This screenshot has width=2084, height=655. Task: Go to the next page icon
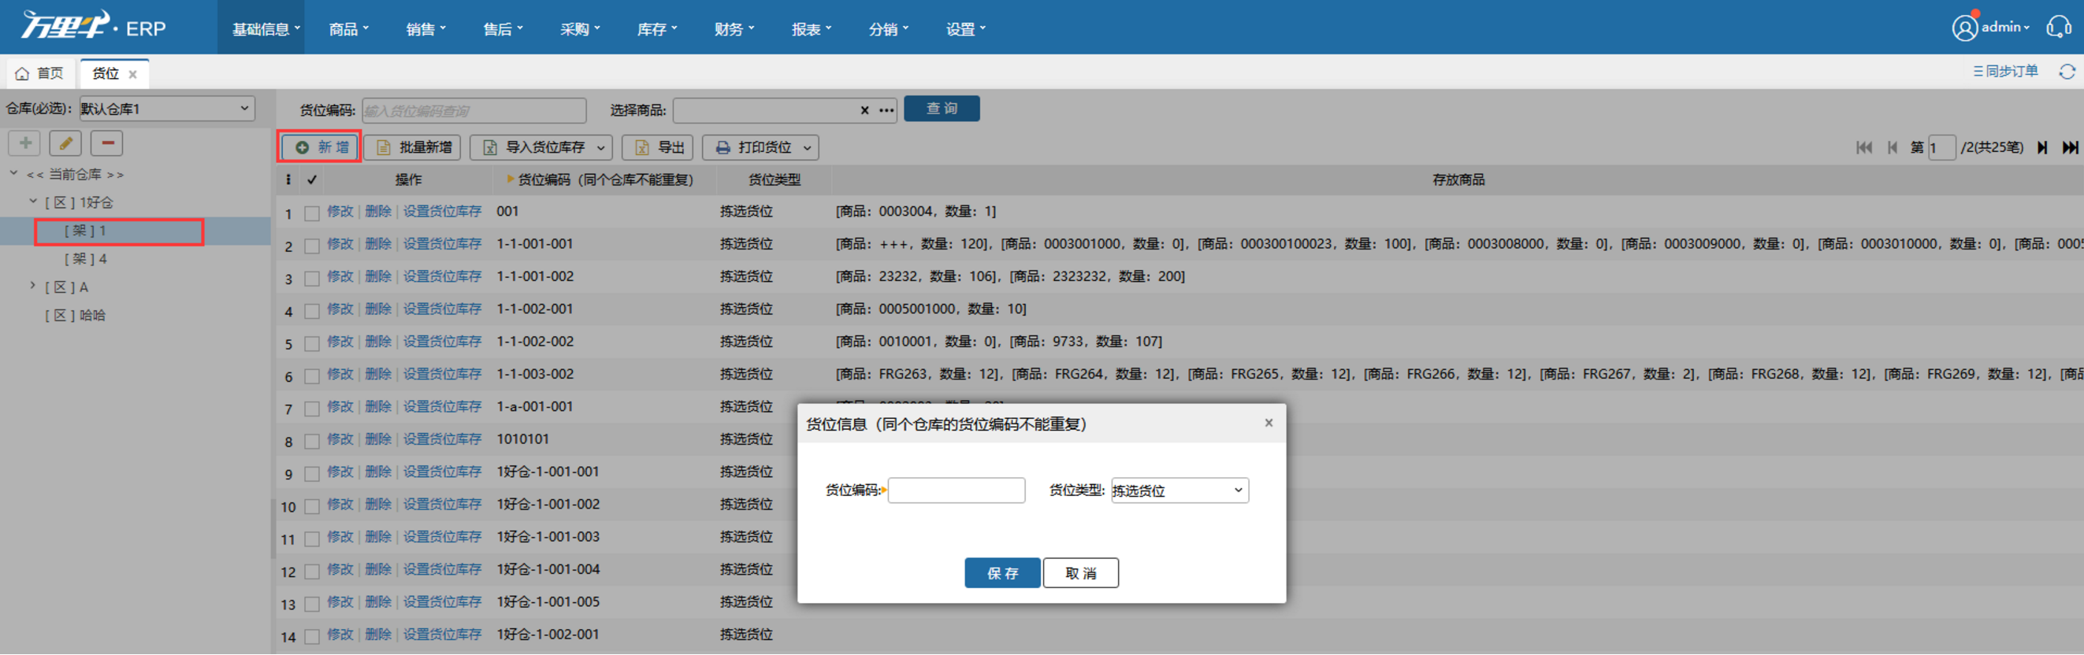tap(2042, 147)
